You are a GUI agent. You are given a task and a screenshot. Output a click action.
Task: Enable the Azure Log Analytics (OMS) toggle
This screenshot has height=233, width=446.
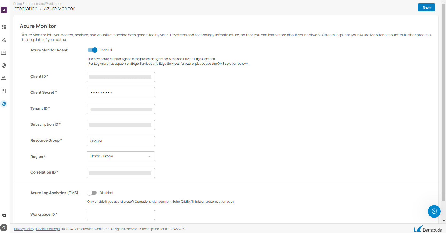point(92,193)
